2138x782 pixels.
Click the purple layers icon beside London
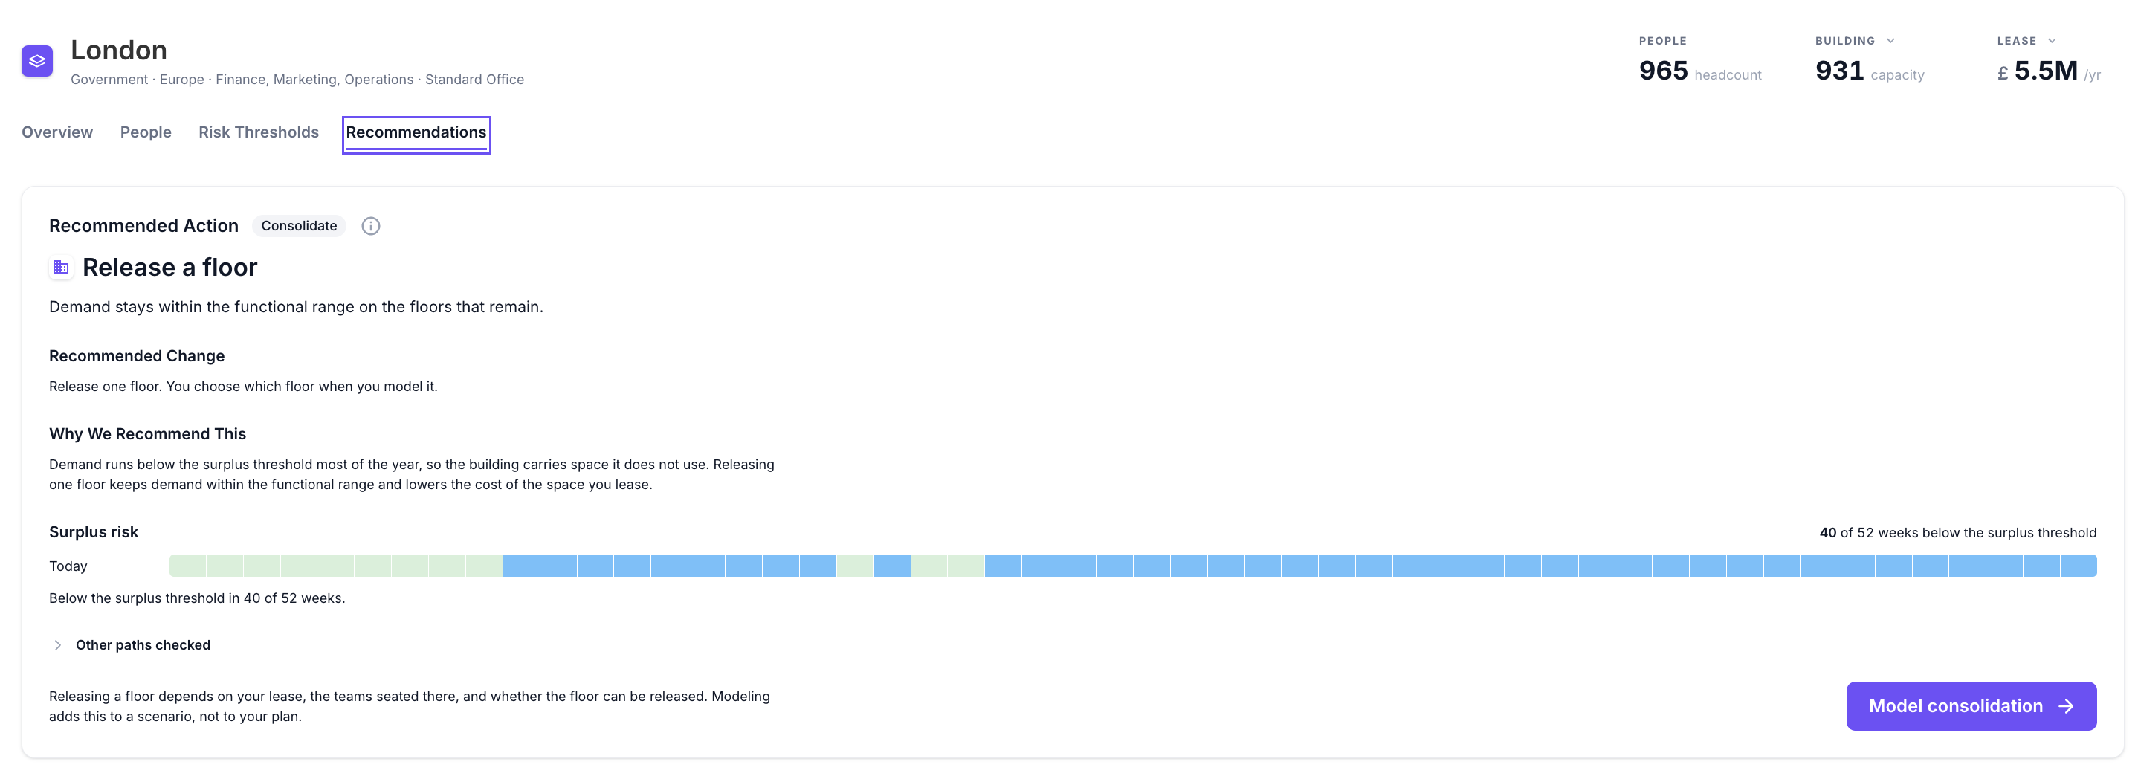[x=37, y=61]
